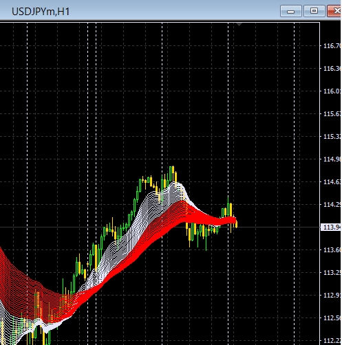Click the highlighted current price label 113.9

[x=331, y=227]
